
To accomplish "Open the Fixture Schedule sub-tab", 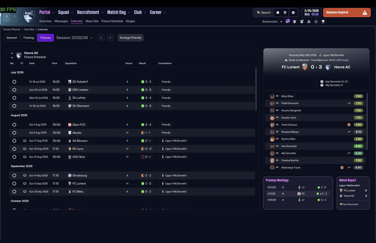I will click(112, 21).
